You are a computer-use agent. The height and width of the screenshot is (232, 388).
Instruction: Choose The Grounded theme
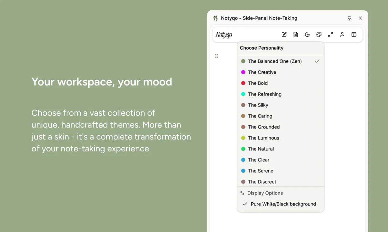click(280, 127)
